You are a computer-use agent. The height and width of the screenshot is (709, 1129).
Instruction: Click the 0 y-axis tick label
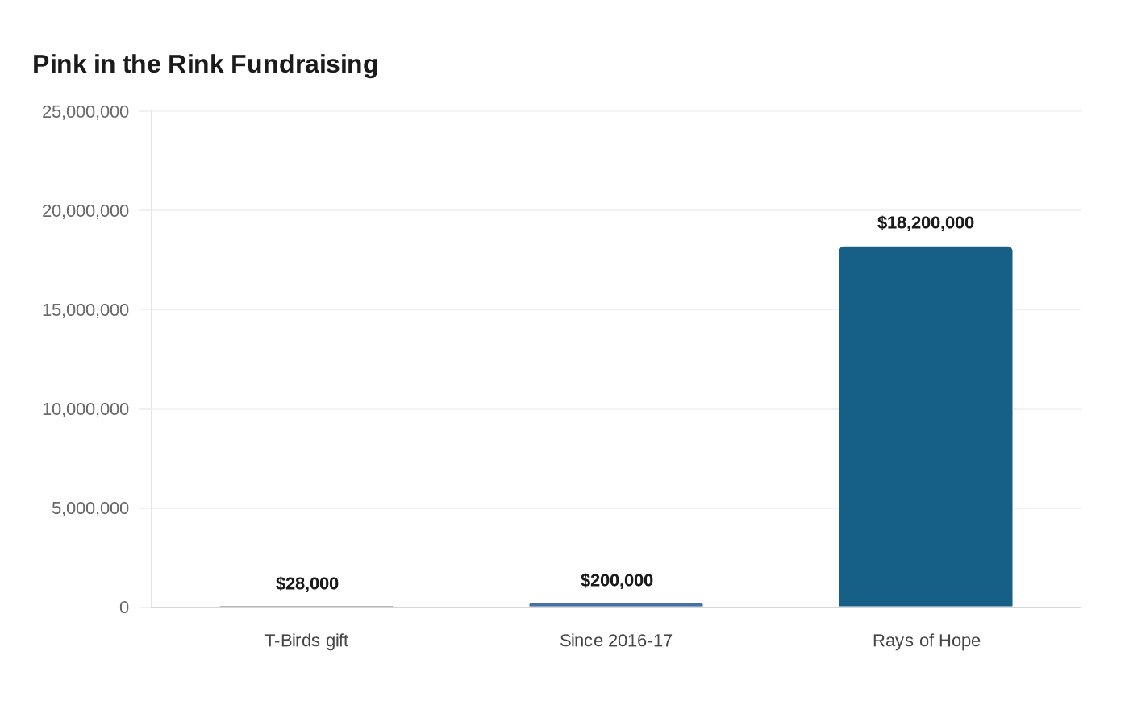pos(124,607)
